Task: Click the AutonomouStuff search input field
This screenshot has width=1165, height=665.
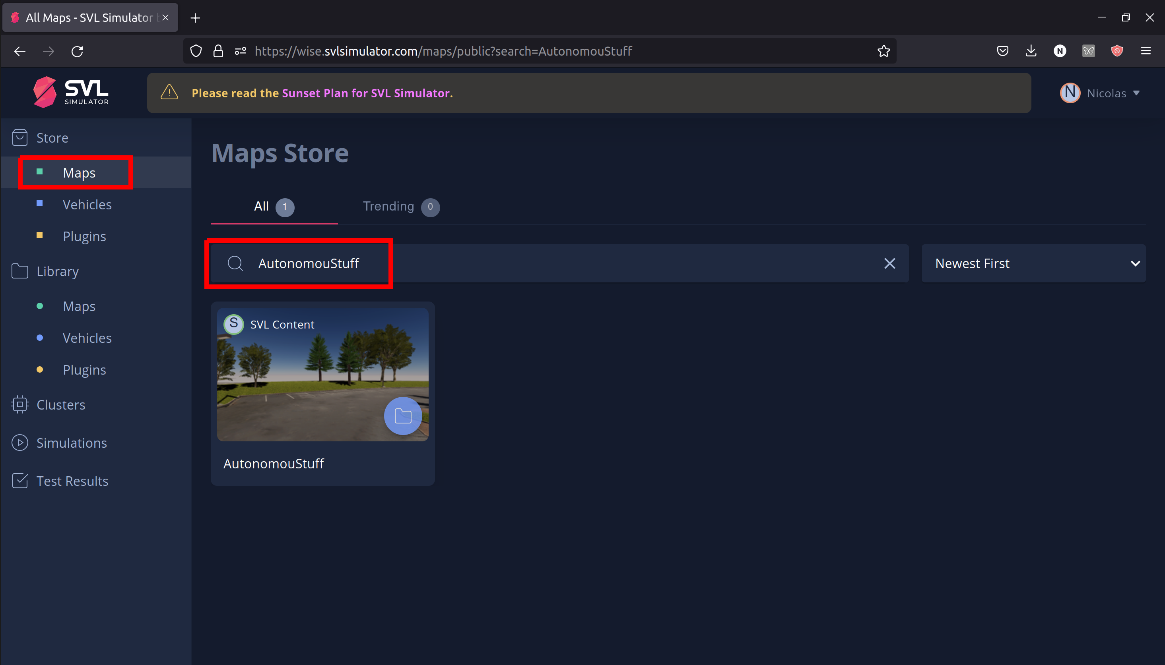Action: click(x=559, y=263)
